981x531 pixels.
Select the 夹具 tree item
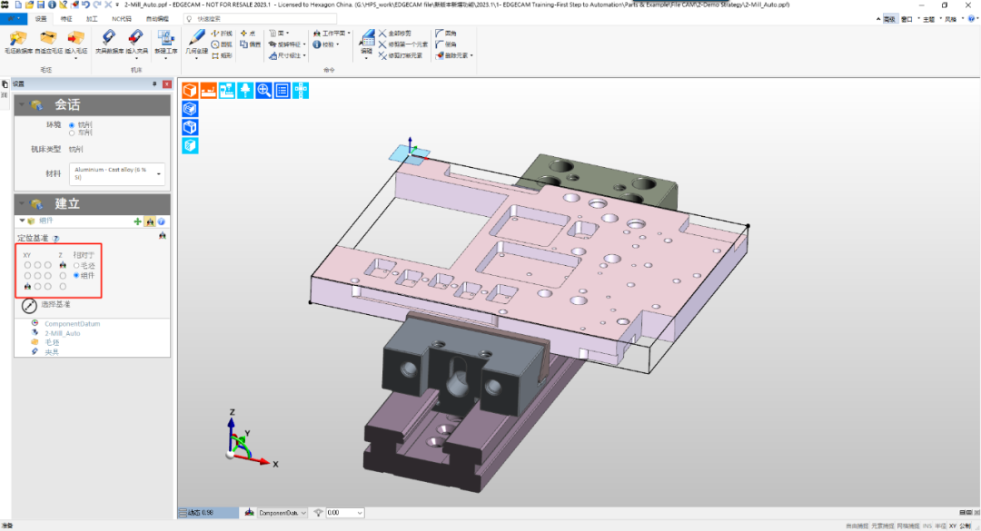pyautogui.click(x=52, y=352)
